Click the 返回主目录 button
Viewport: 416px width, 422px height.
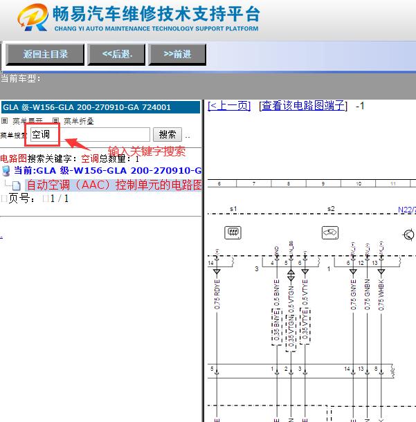(x=45, y=55)
